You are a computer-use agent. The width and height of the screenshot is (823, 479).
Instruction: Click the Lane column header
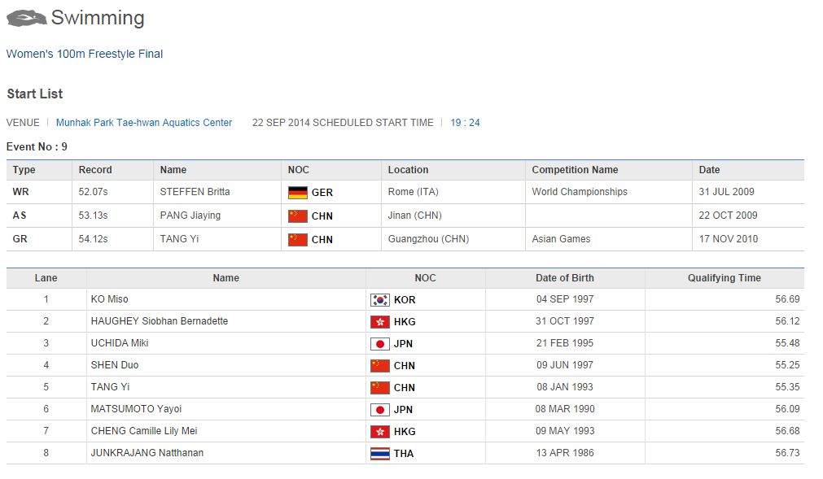point(46,278)
